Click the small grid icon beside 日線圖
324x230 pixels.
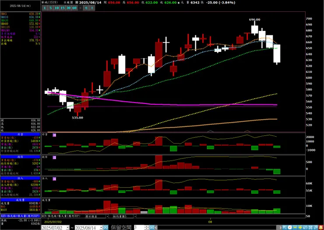[x=77, y=3]
